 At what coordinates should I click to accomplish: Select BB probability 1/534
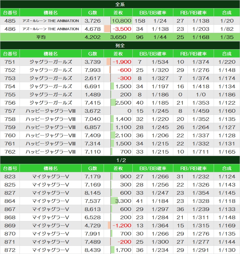[160, 62]
